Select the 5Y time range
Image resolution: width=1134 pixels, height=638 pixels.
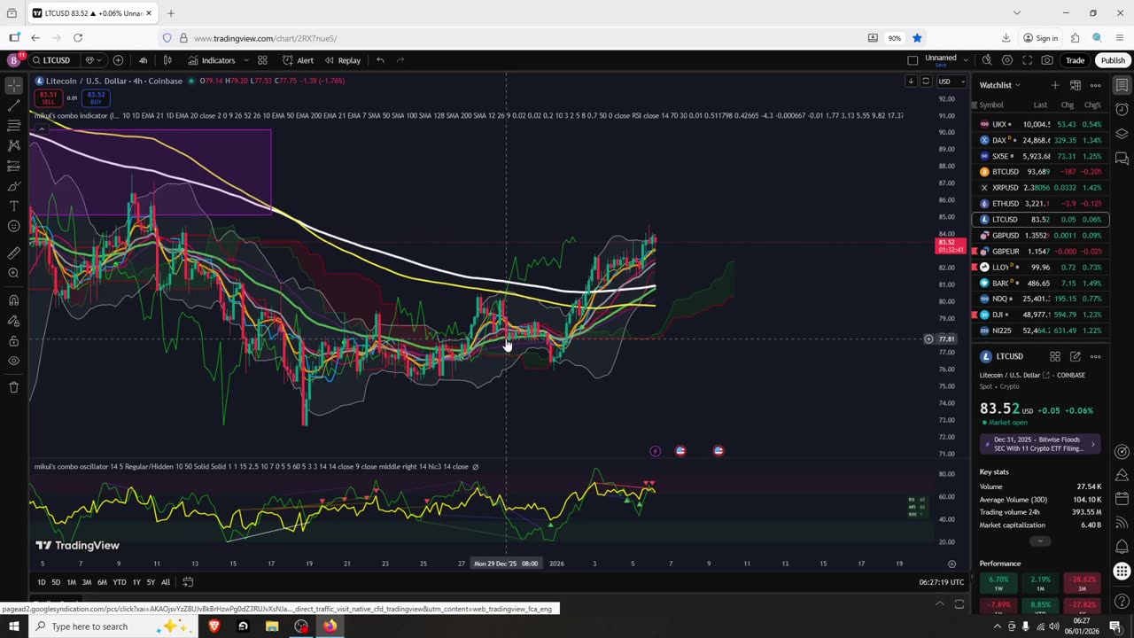point(151,582)
